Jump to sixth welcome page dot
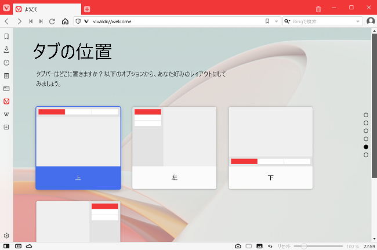 pyautogui.click(x=366, y=155)
